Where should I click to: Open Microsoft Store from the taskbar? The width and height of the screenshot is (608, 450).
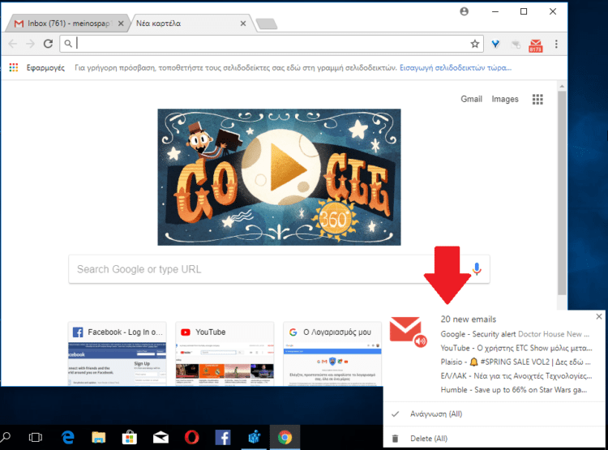tap(129, 438)
